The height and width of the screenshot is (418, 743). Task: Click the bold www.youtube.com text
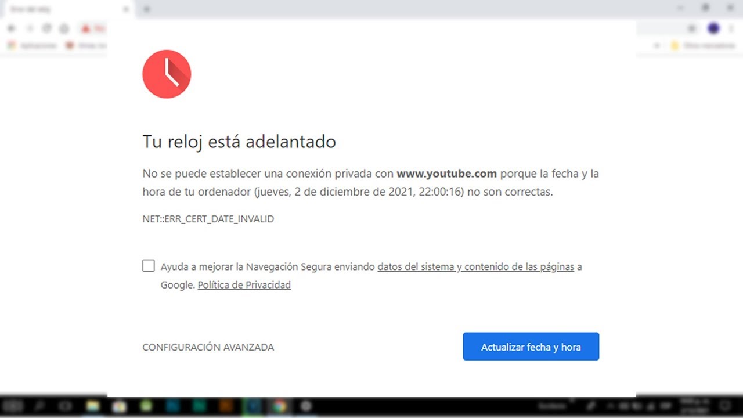(x=446, y=173)
